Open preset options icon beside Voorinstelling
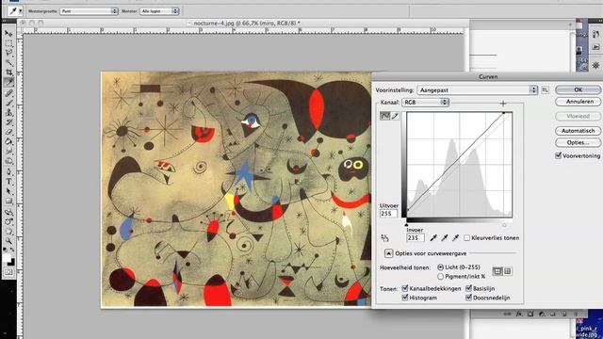 545,90
